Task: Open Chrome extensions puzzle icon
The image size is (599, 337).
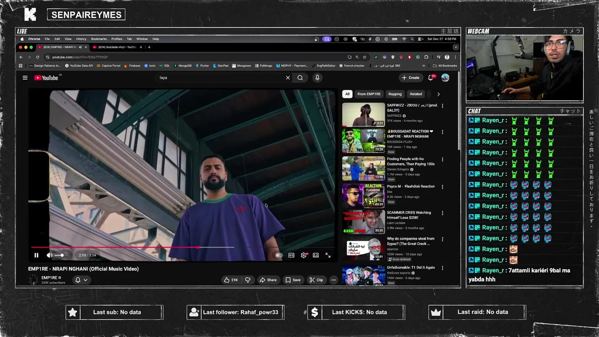Action: [426, 57]
